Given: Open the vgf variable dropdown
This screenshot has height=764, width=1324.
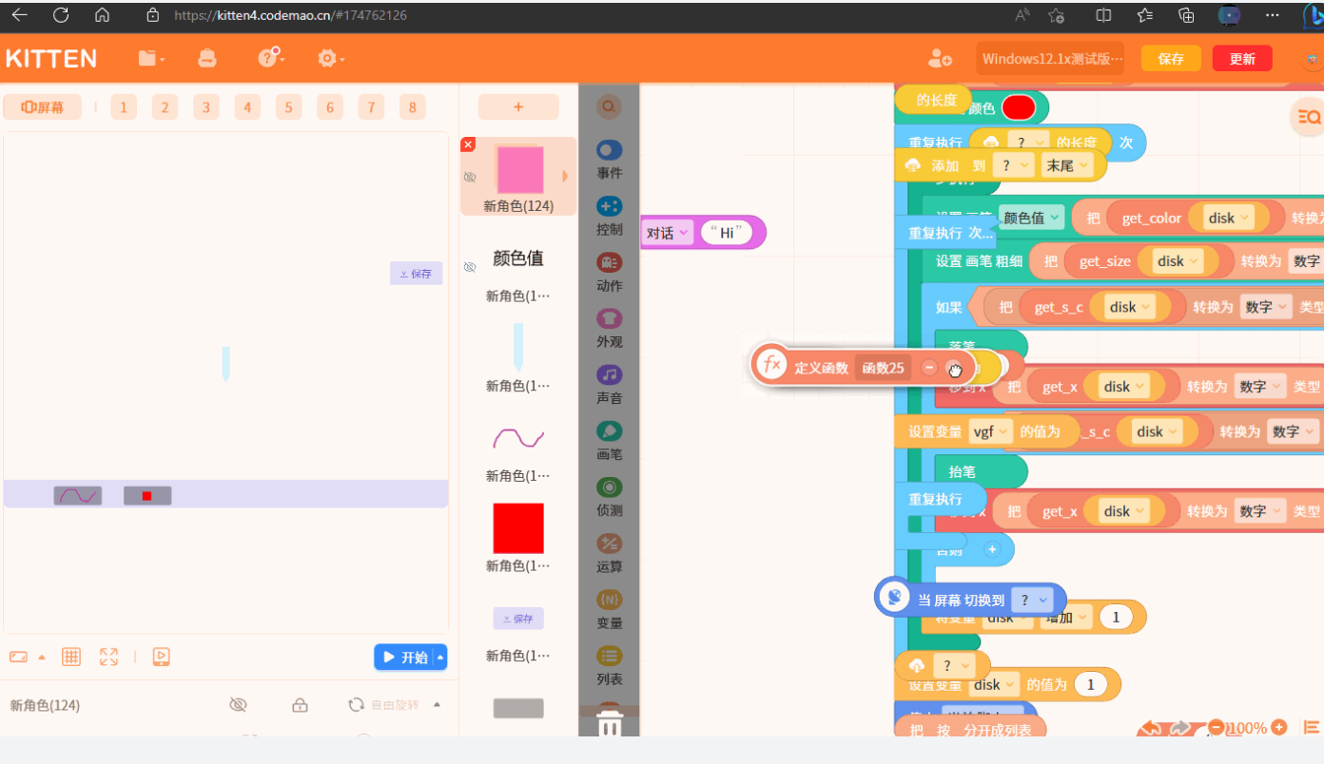Looking at the screenshot, I should tap(989, 431).
